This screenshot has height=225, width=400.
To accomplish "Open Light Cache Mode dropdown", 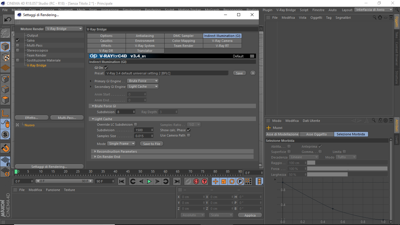I will point(121,144).
